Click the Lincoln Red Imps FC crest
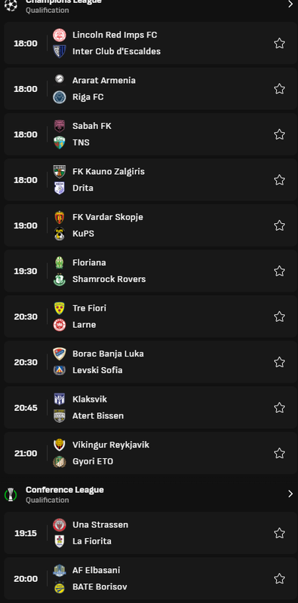This screenshot has width=298, height=603. (x=60, y=35)
